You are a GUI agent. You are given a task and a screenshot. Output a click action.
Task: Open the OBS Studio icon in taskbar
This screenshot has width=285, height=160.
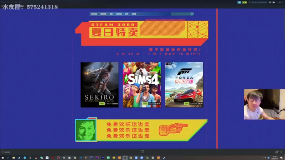(x=125, y=158)
